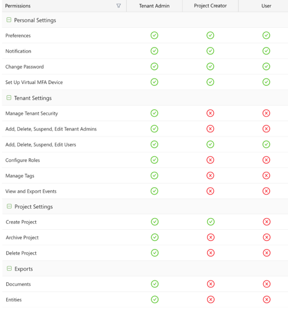Collapse the Personal Settings group
Image resolution: width=288 pixels, height=312 pixels.
pyautogui.click(x=9, y=20)
